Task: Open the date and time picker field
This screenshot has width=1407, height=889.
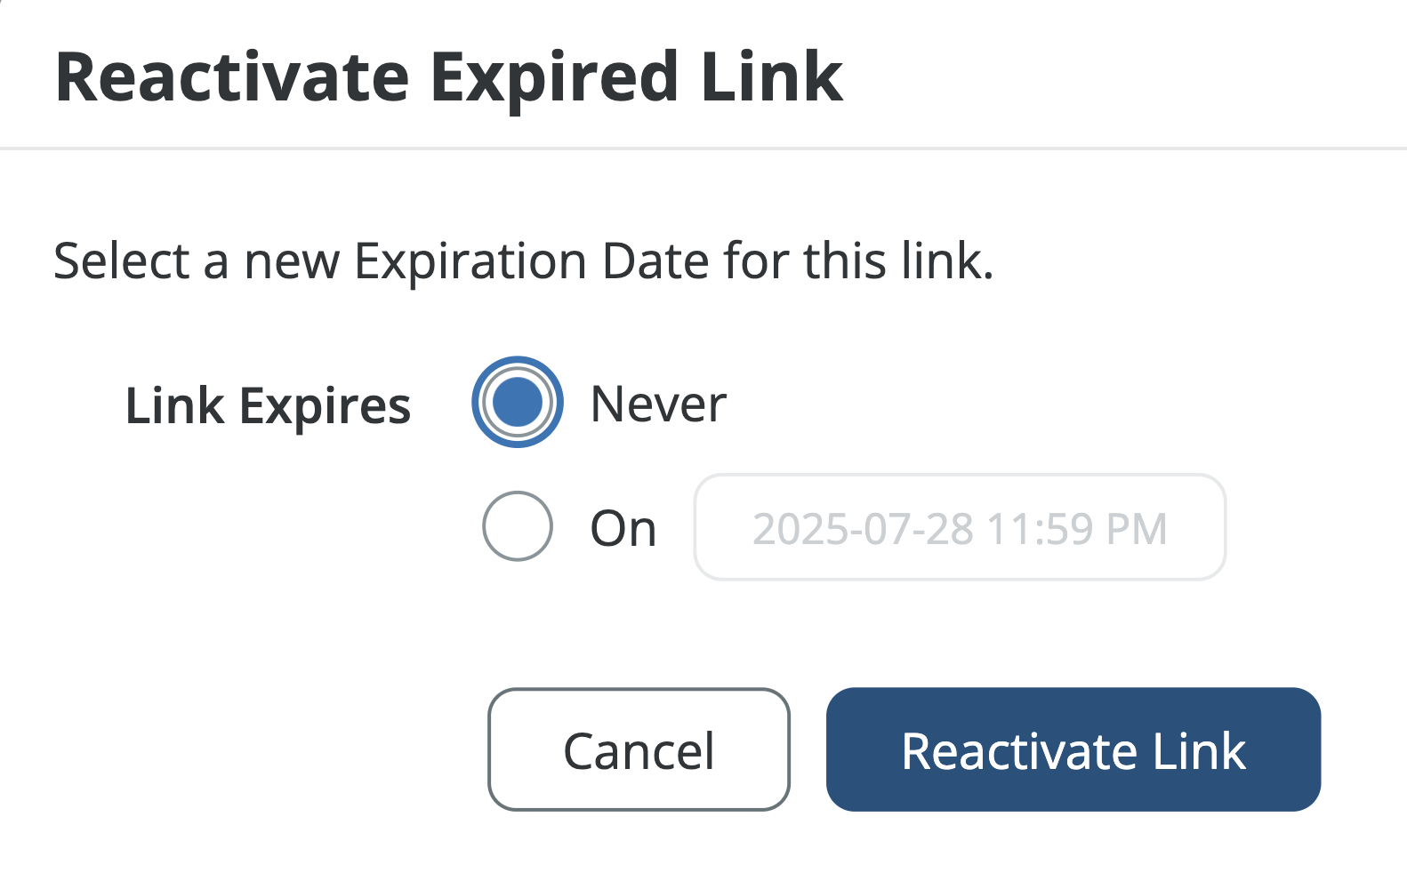Action: 959,527
